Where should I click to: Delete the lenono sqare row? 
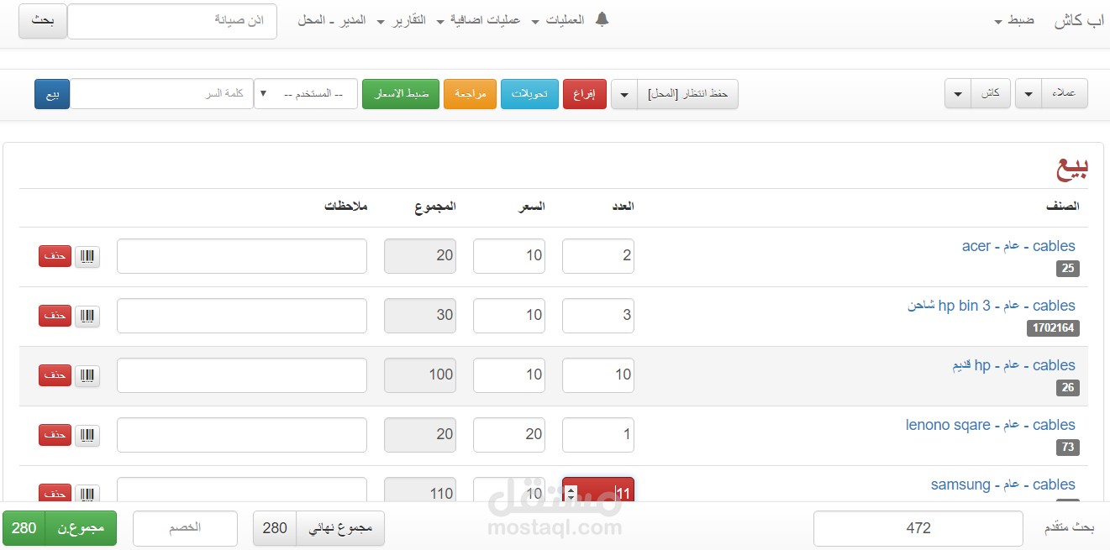pyautogui.click(x=55, y=435)
